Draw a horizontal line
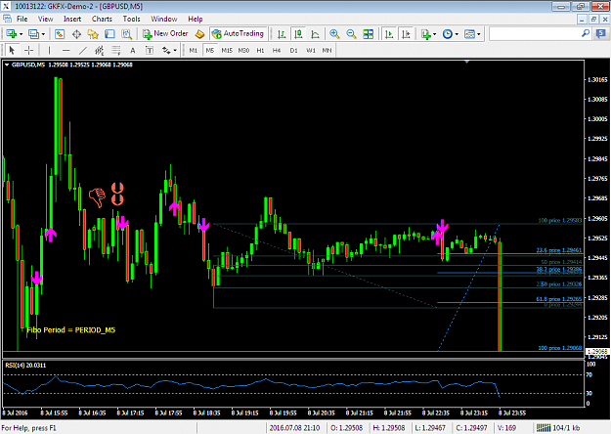611x434 pixels. point(66,50)
